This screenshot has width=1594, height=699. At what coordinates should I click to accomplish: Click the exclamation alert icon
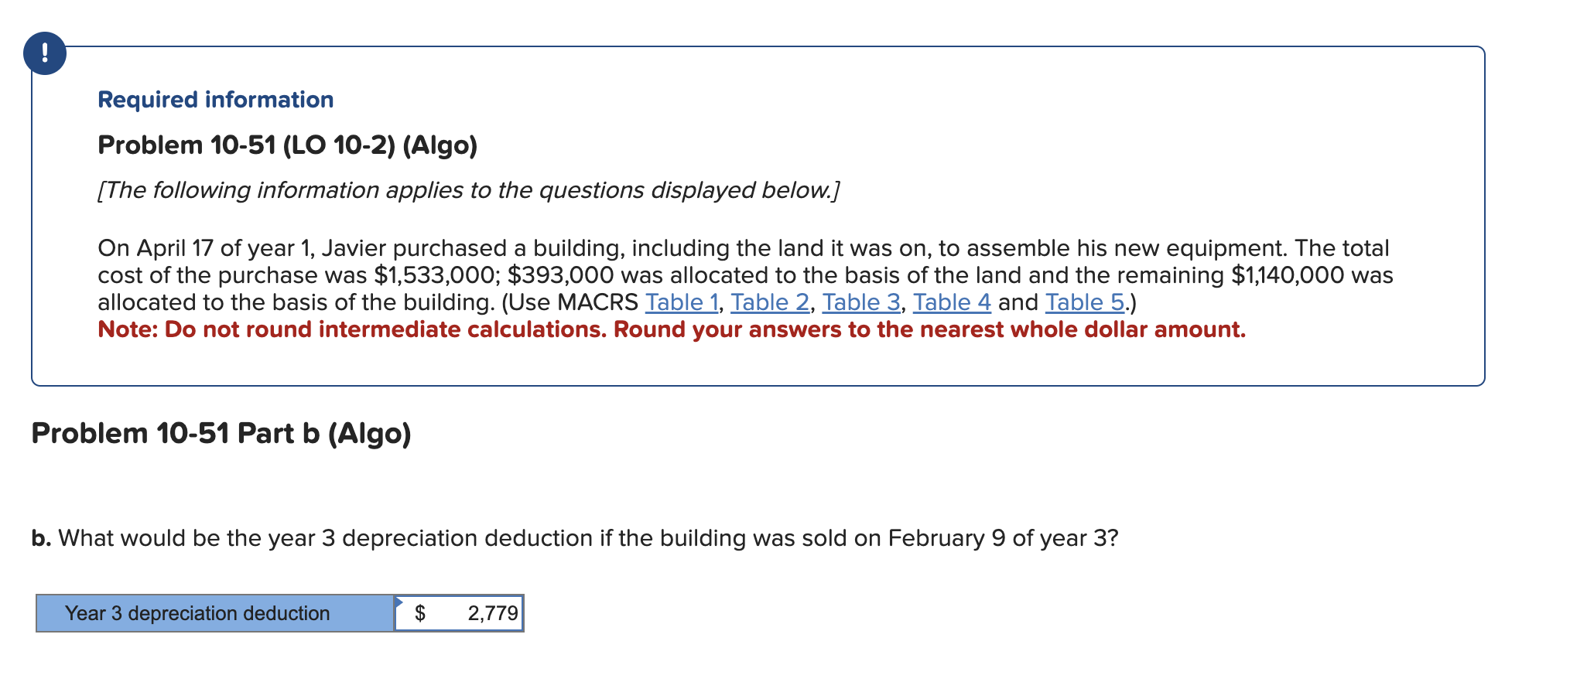[x=44, y=54]
